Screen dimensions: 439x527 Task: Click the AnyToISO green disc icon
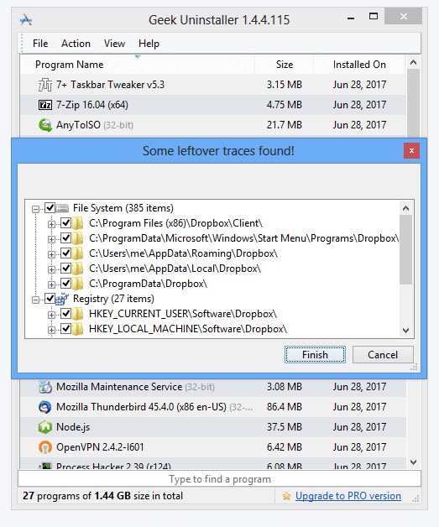[x=45, y=125]
